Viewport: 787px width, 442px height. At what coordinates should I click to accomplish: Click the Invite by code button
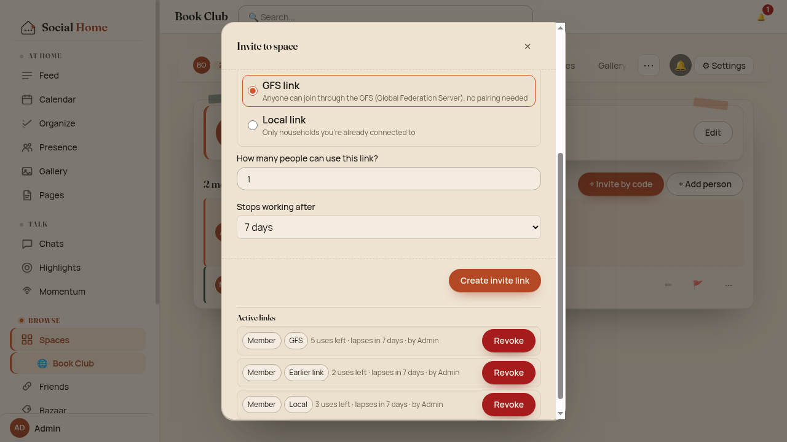tap(620, 184)
